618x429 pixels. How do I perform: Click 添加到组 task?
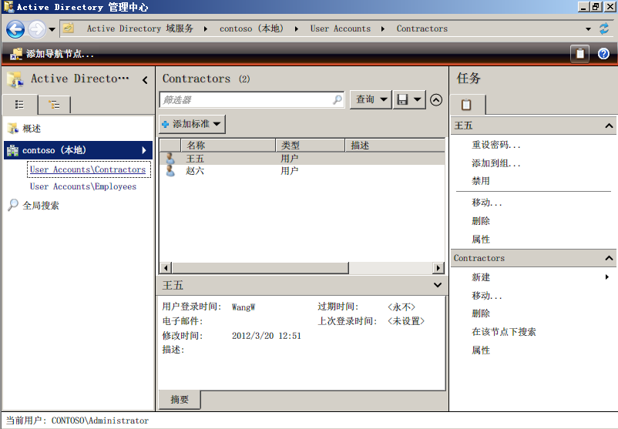coord(495,163)
